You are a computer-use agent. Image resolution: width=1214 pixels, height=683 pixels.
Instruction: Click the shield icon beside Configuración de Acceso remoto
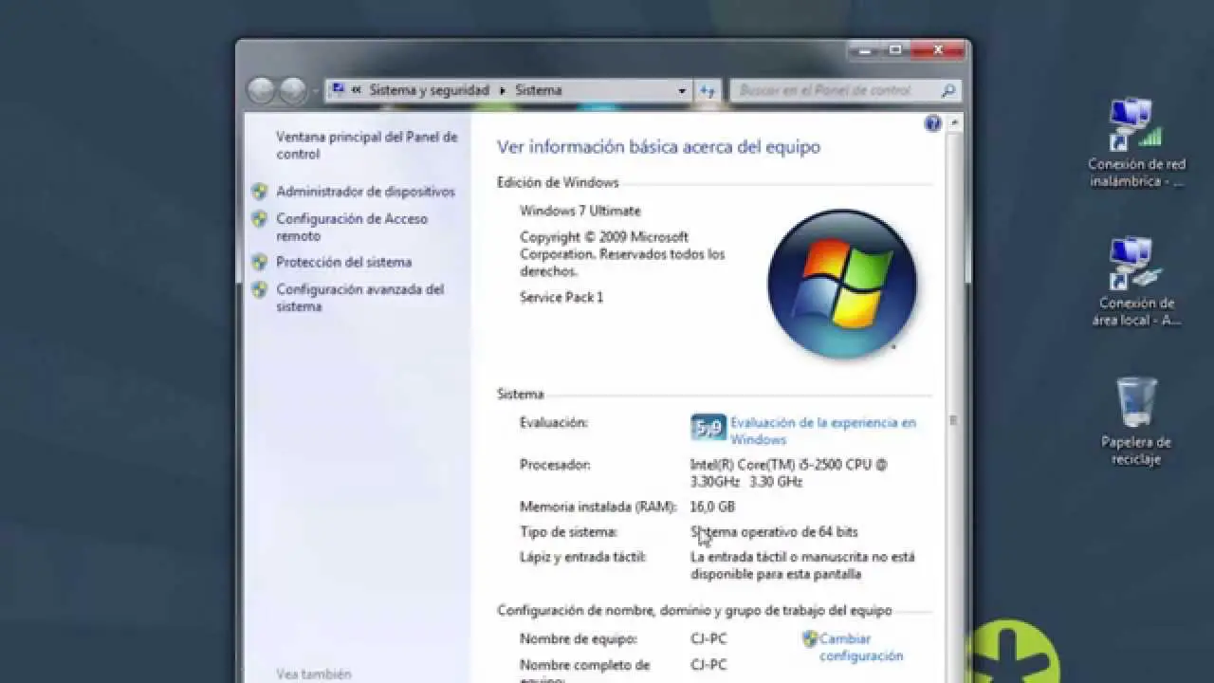(x=259, y=219)
